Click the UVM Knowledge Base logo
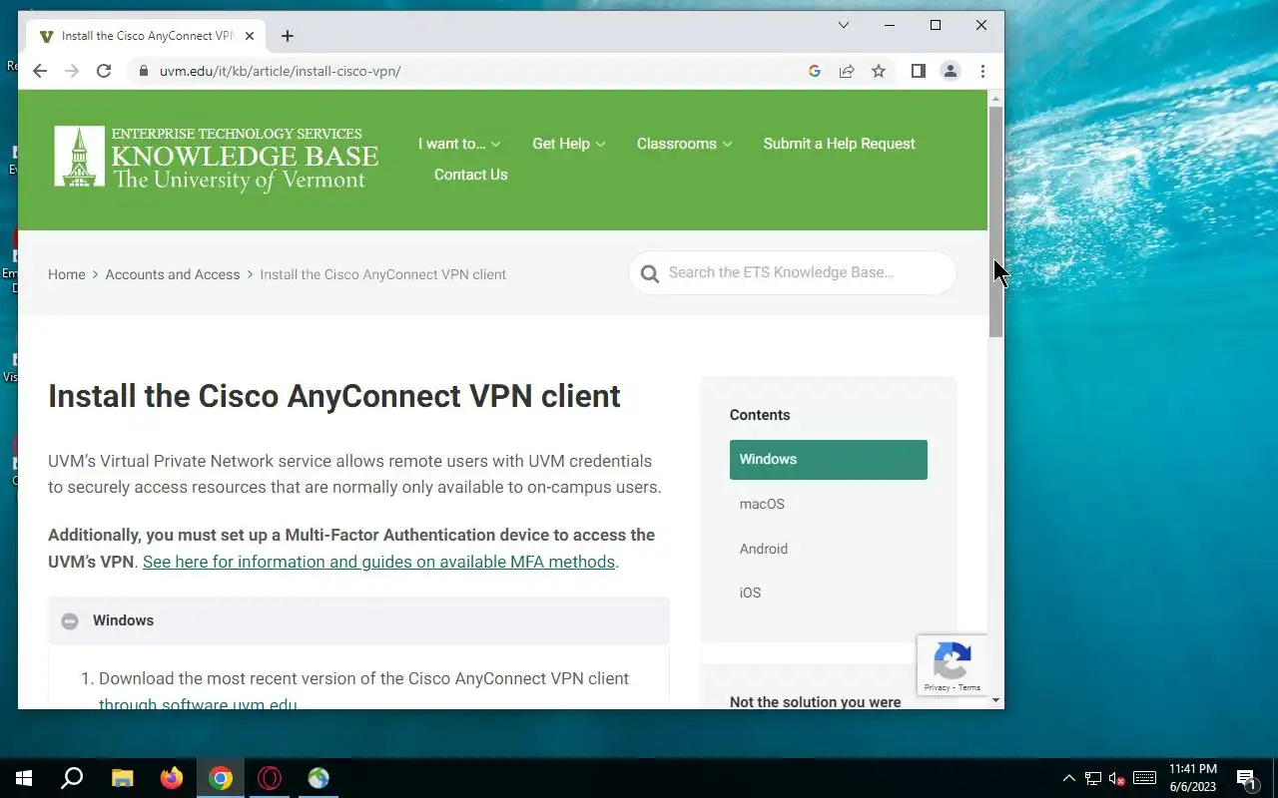The height and width of the screenshot is (798, 1278). [x=217, y=158]
